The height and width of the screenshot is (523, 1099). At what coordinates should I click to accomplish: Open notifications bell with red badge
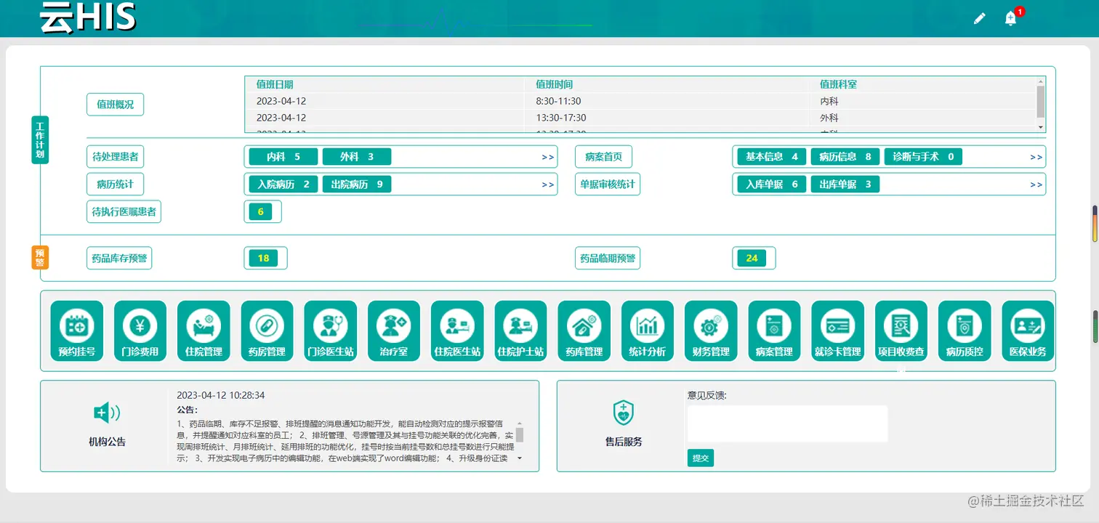pos(1011,18)
